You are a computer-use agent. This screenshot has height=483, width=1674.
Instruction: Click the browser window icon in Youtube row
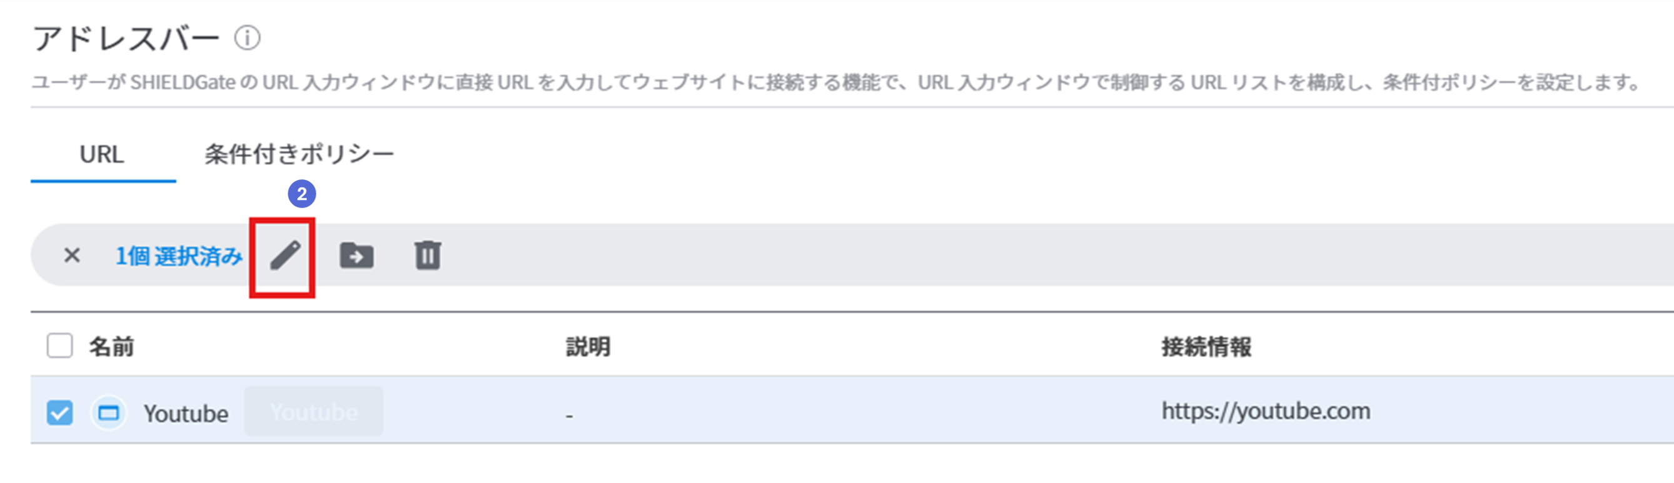point(109,413)
